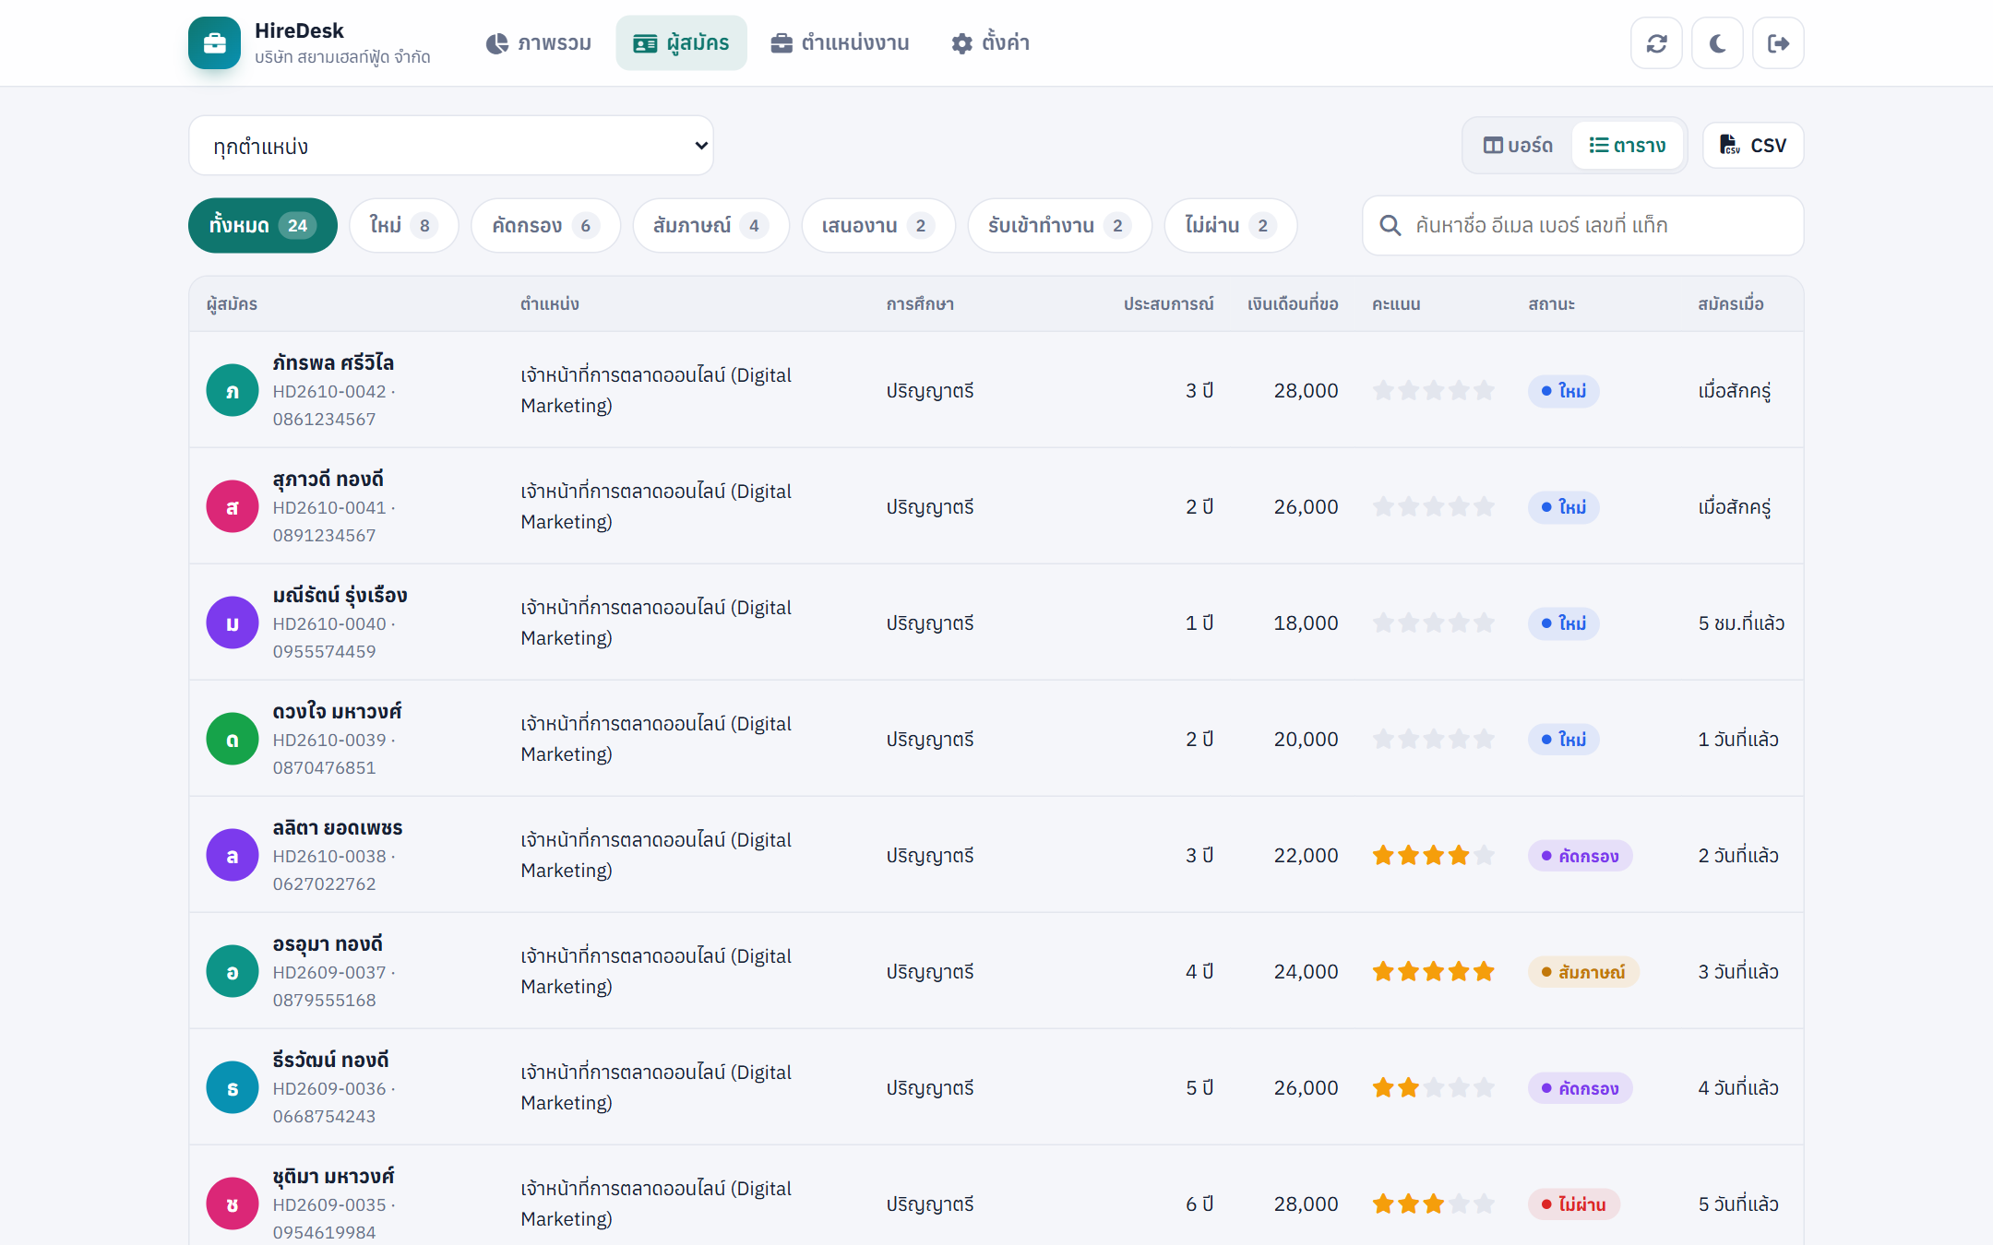Click the applicant search field
1993x1245 pixels.
tap(1582, 226)
